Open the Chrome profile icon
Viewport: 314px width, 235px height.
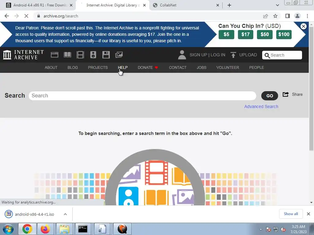297,16
